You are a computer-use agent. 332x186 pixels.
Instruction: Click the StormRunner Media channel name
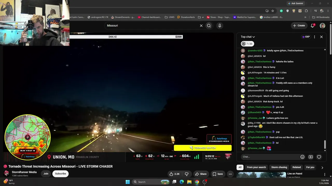coord(24,172)
